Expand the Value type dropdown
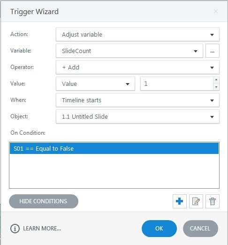 click(x=95, y=84)
